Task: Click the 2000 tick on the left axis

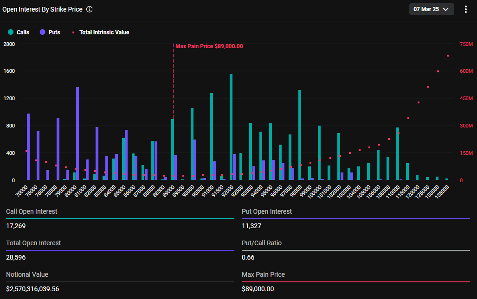Action: (x=9, y=44)
